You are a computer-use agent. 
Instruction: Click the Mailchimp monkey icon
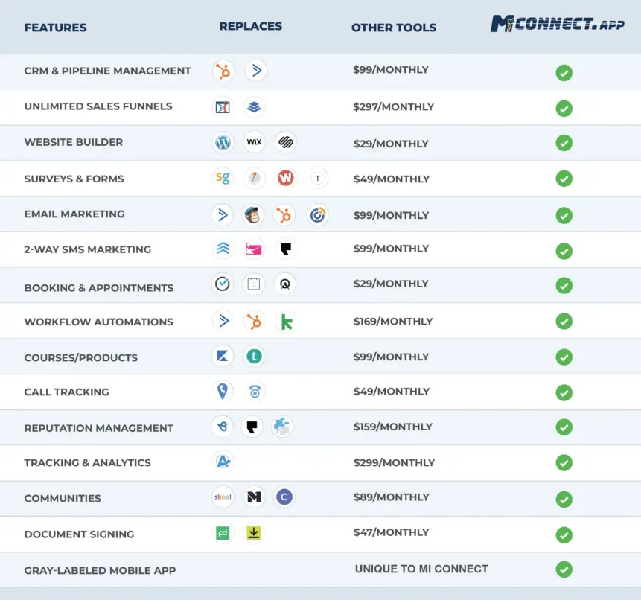point(252,215)
